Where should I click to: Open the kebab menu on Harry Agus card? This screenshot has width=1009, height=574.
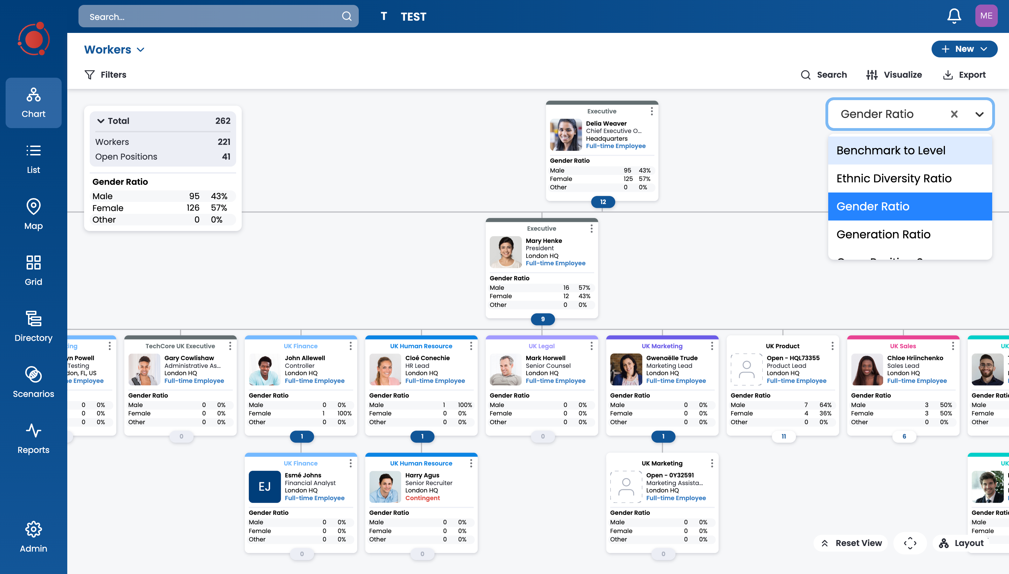click(x=471, y=463)
